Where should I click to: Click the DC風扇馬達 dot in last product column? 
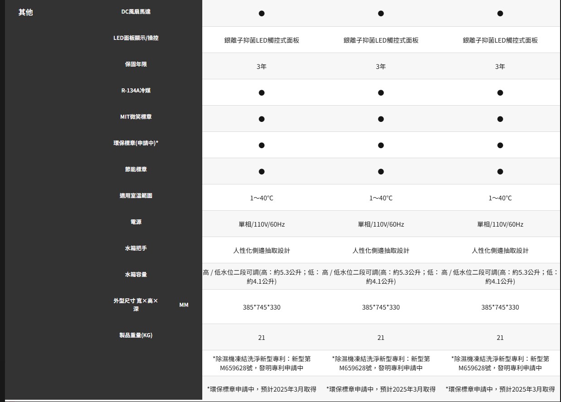coord(500,14)
